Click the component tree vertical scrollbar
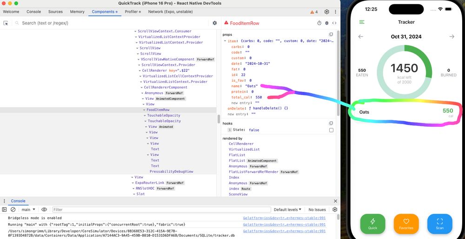Image resolution: width=465 pixels, height=239 pixels. point(219,119)
